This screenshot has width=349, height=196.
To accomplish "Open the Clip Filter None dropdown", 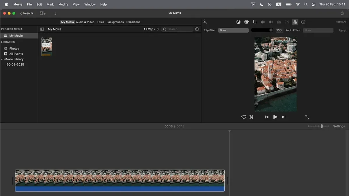I will pyautogui.click(x=234, y=30).
